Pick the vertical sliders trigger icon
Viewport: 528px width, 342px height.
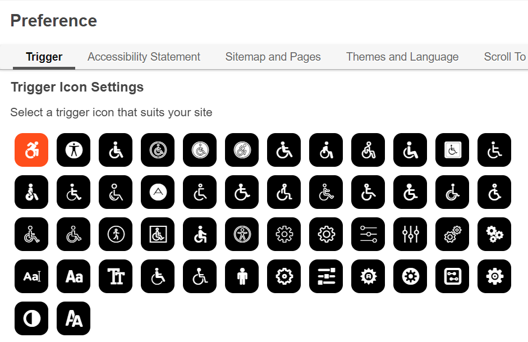(410, 234)
